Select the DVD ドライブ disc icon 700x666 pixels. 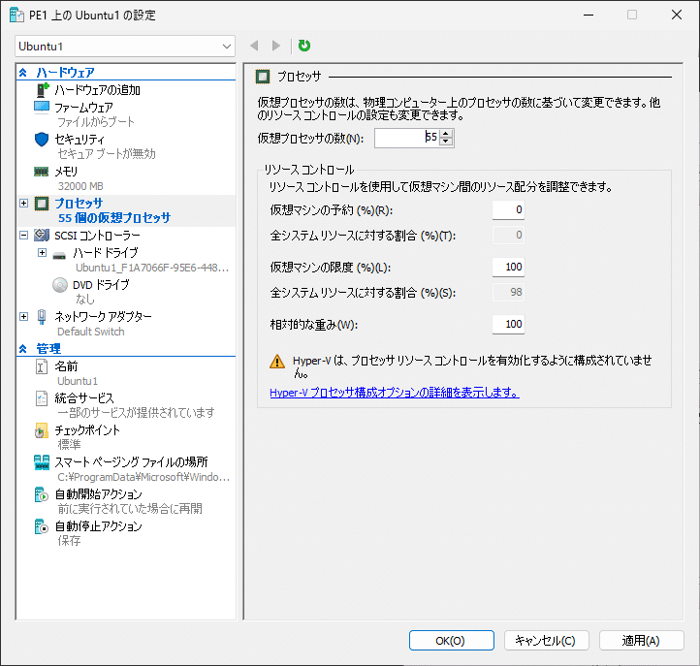(60, 285)
